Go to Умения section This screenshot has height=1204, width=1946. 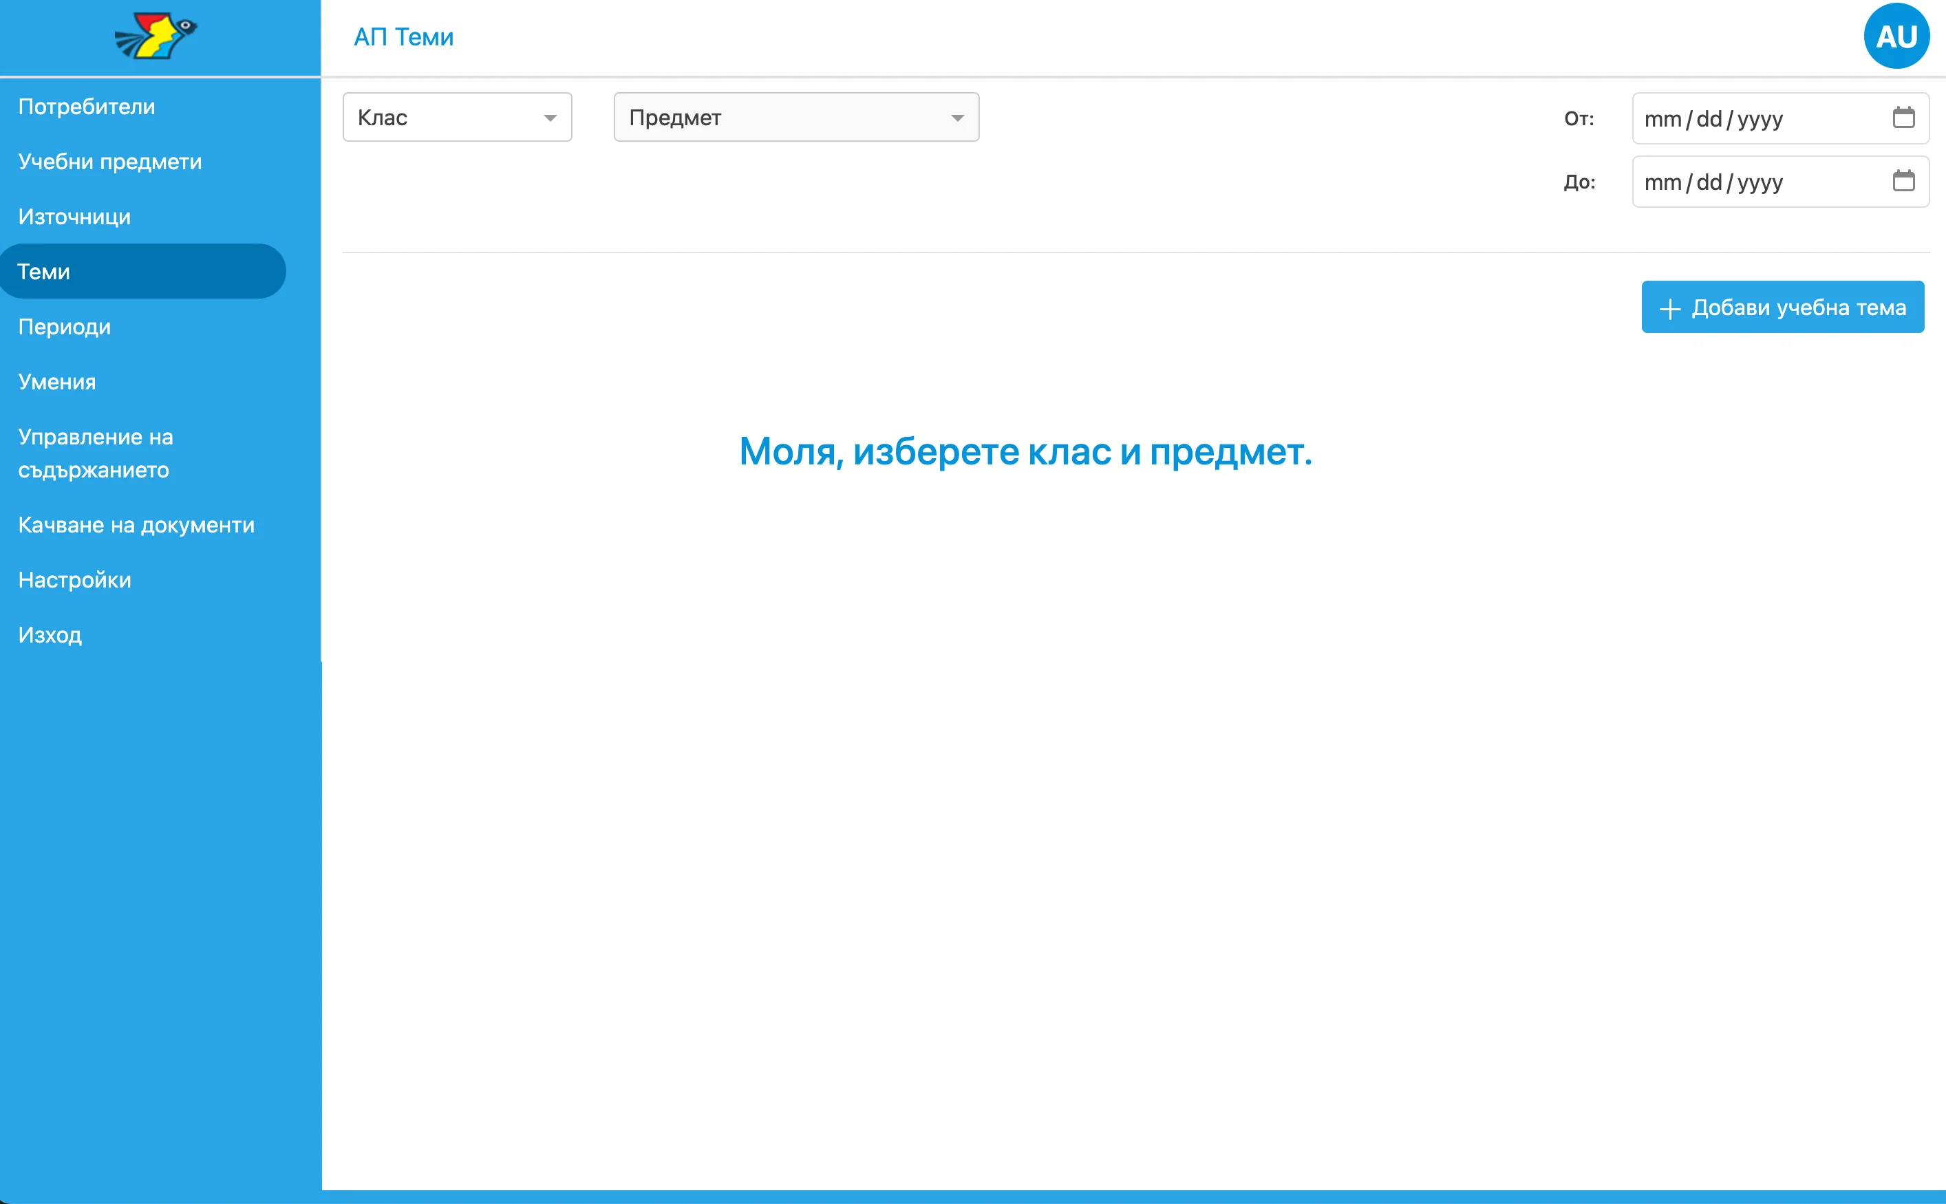(x=56, y=381)
